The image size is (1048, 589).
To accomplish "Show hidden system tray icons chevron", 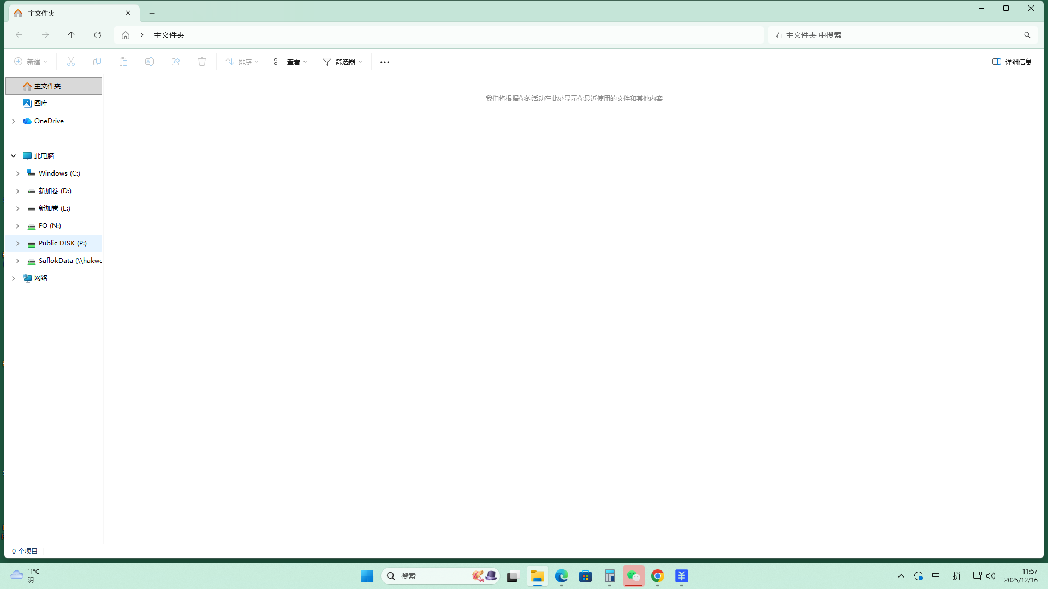I will pyautogui.click(x=901, y=576).
